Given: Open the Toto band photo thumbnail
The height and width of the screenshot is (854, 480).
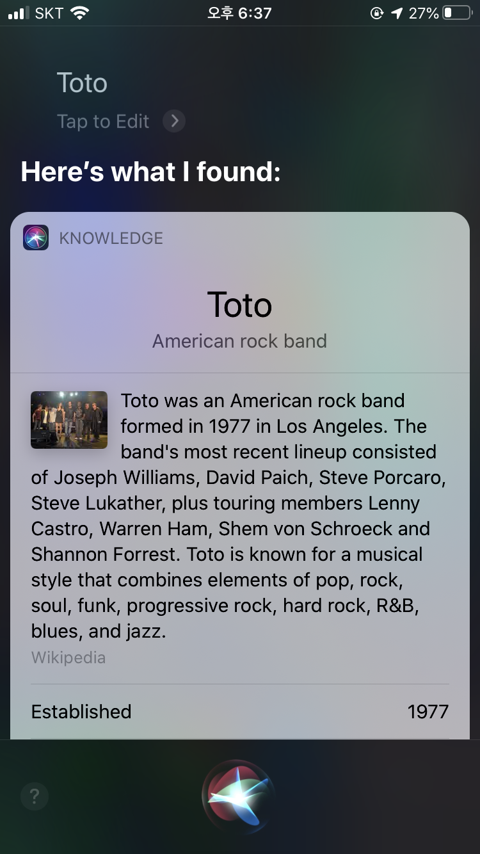Looking at the screenshot, I should (x=69, y=419).
